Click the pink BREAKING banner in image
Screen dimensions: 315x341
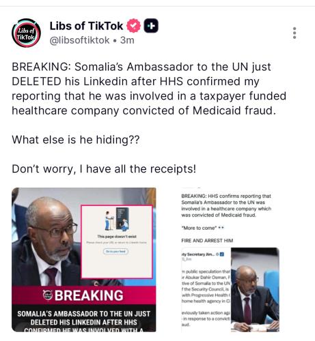coord(84,295)
